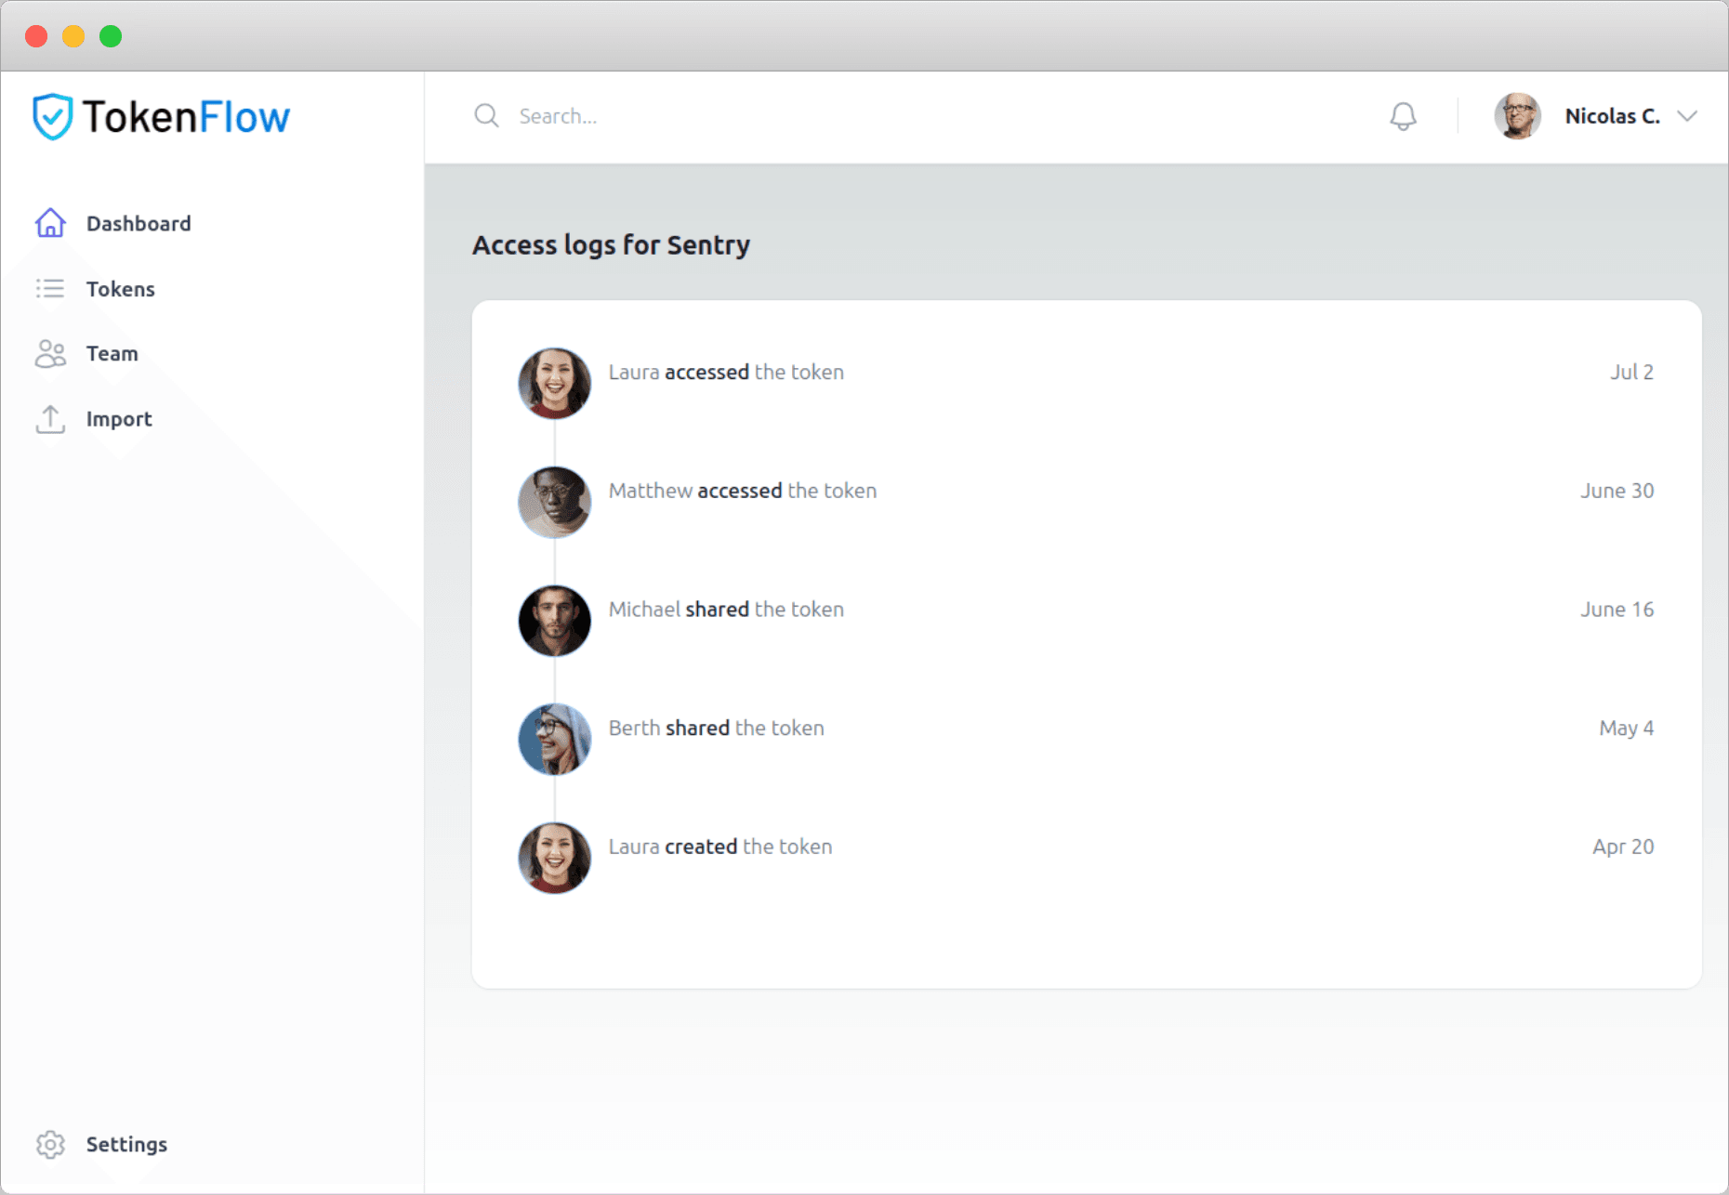Click the search magnifier icon
Viewport: 1729px width, 1195px height.
pyautogui.click(x=486, y=115)
